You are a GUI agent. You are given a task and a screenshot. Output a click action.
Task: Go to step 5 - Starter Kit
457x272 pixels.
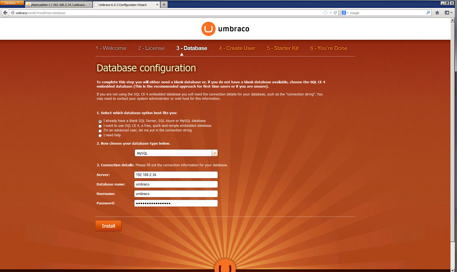click(x=283, y=48)
